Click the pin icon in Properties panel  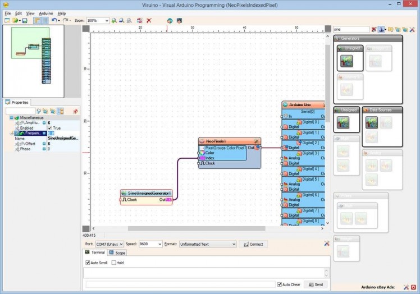click(x=75, y=111)
